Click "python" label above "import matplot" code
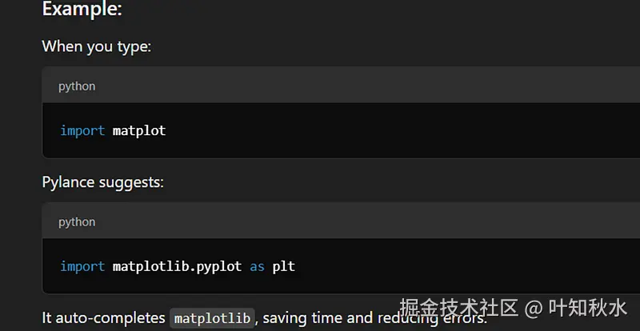The height and width of the screenshot is (331, 640). pos(77,86)
